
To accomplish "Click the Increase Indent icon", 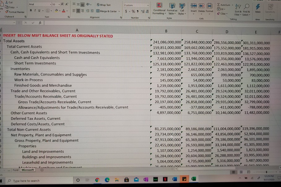I will 92,11.
